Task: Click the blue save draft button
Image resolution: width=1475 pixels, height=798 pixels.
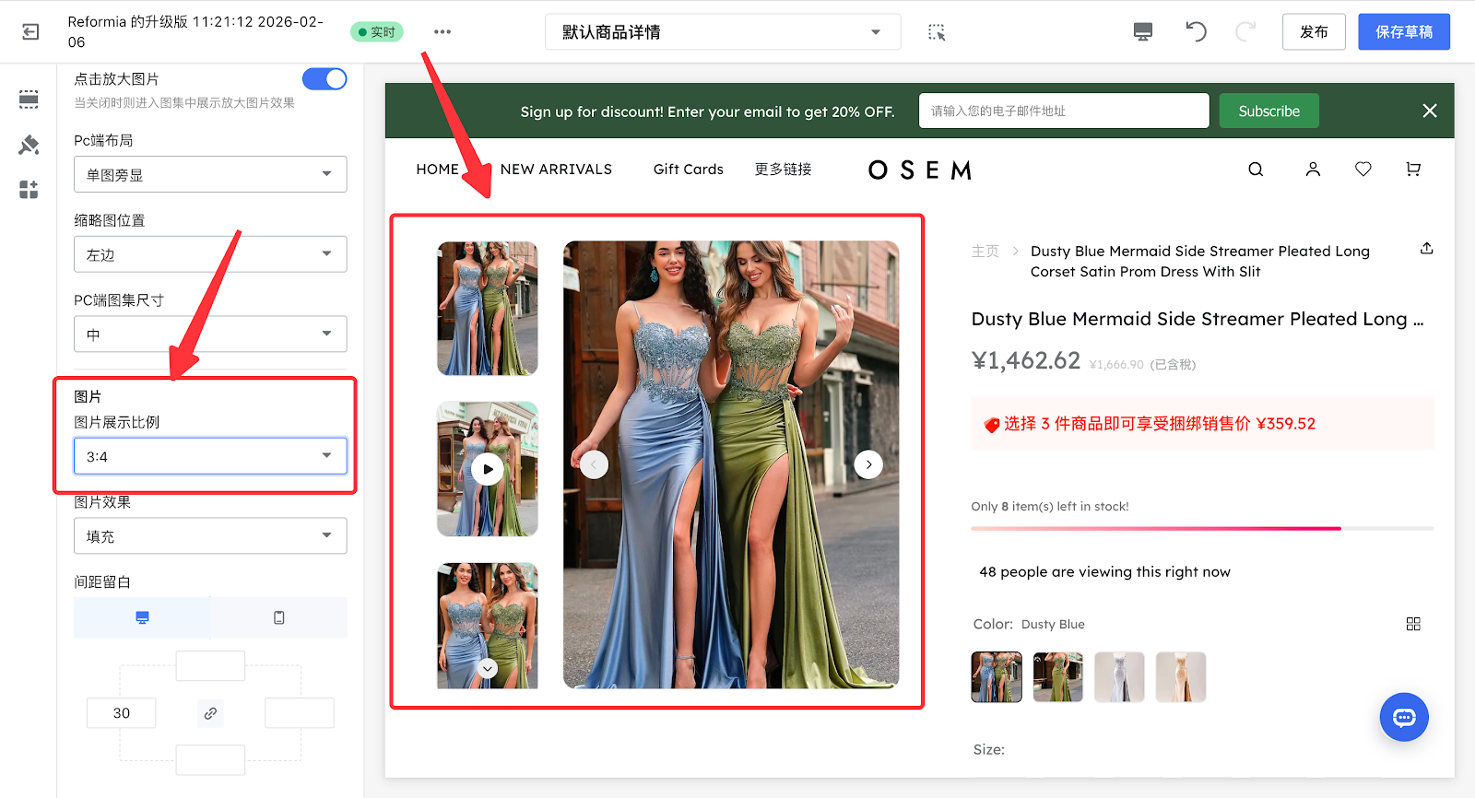Action: coord(1403,32)
